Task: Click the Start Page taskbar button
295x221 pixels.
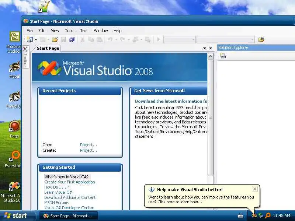Action: (69, 216)
